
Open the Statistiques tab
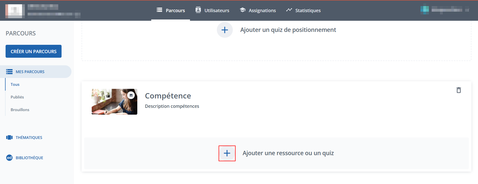coord(303,10)
